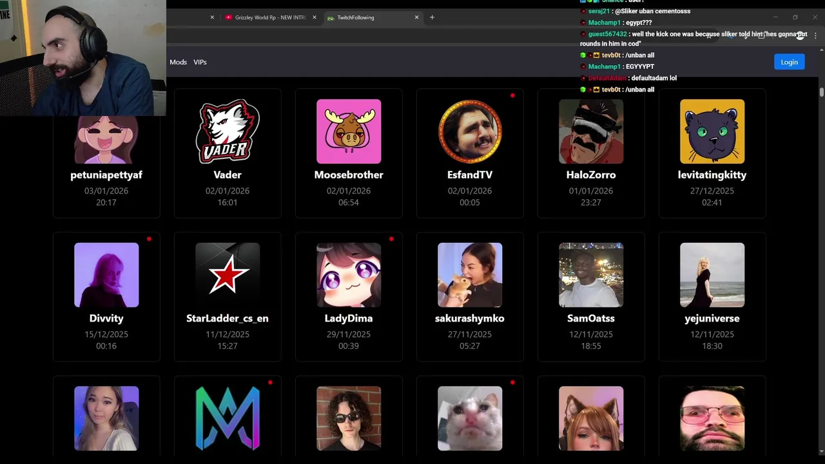Open the sakurashymko profile photo
The width and height of the screenshot is (825, 464).
[x=470, y=275]
